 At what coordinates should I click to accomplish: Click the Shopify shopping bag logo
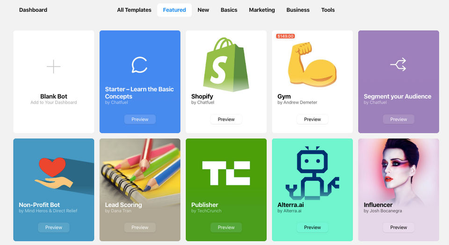[226, 64]
